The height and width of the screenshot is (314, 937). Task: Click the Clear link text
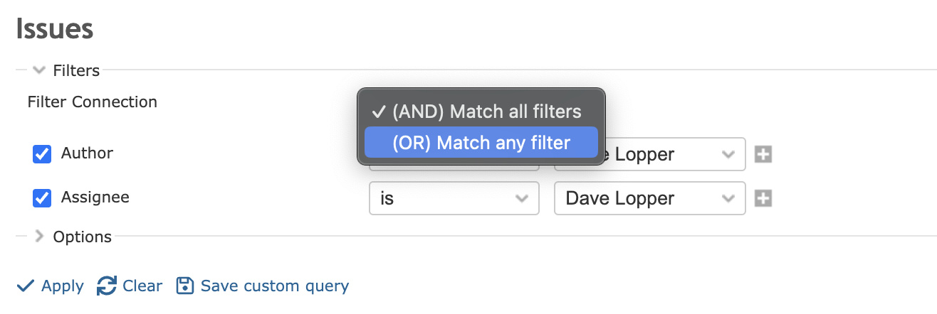[x=142, y=286]
